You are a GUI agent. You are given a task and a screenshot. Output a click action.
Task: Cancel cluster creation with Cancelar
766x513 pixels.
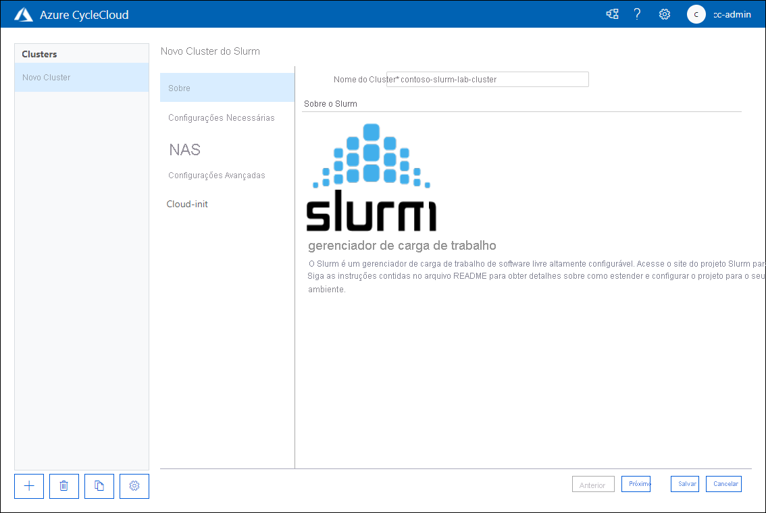723,483
